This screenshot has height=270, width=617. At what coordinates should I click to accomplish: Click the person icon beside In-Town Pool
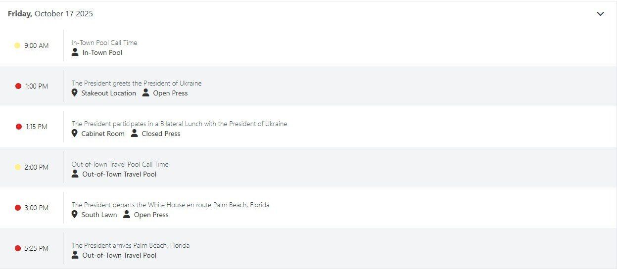click(75, 52)
